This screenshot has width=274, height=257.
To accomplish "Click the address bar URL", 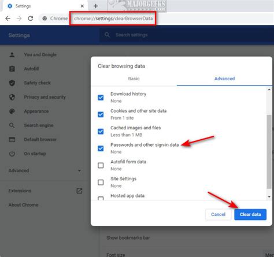I will tap(113, 18).
